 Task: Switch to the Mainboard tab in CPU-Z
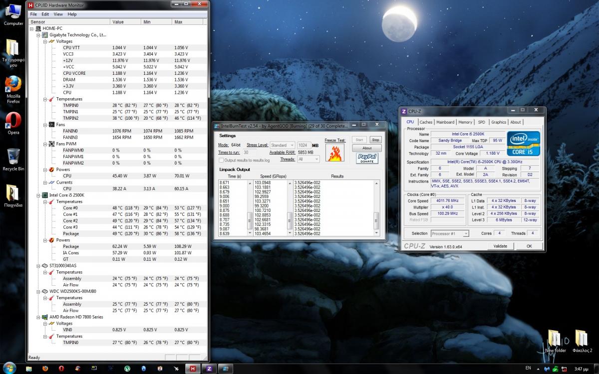pos(445,122)
